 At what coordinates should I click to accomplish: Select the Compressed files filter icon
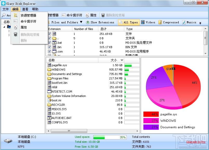click(x=160, y=22)
